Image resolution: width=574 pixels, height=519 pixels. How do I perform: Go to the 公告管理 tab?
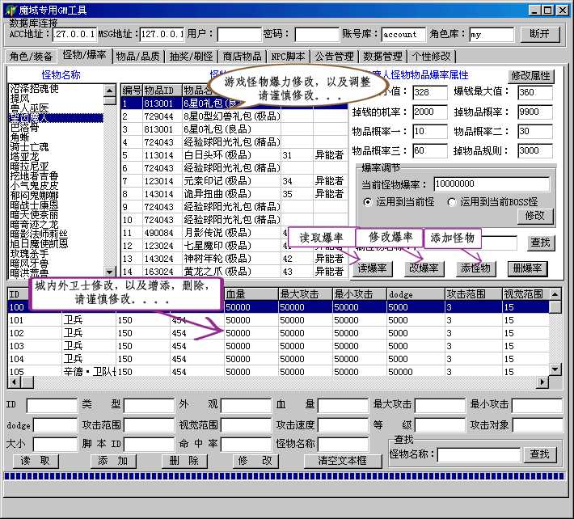(333, 57)
